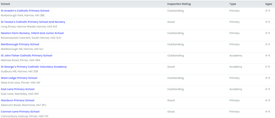This screenshot has width=275, height=118.
Task: Click the Ages column header
Action: click(x=268, y=4)
